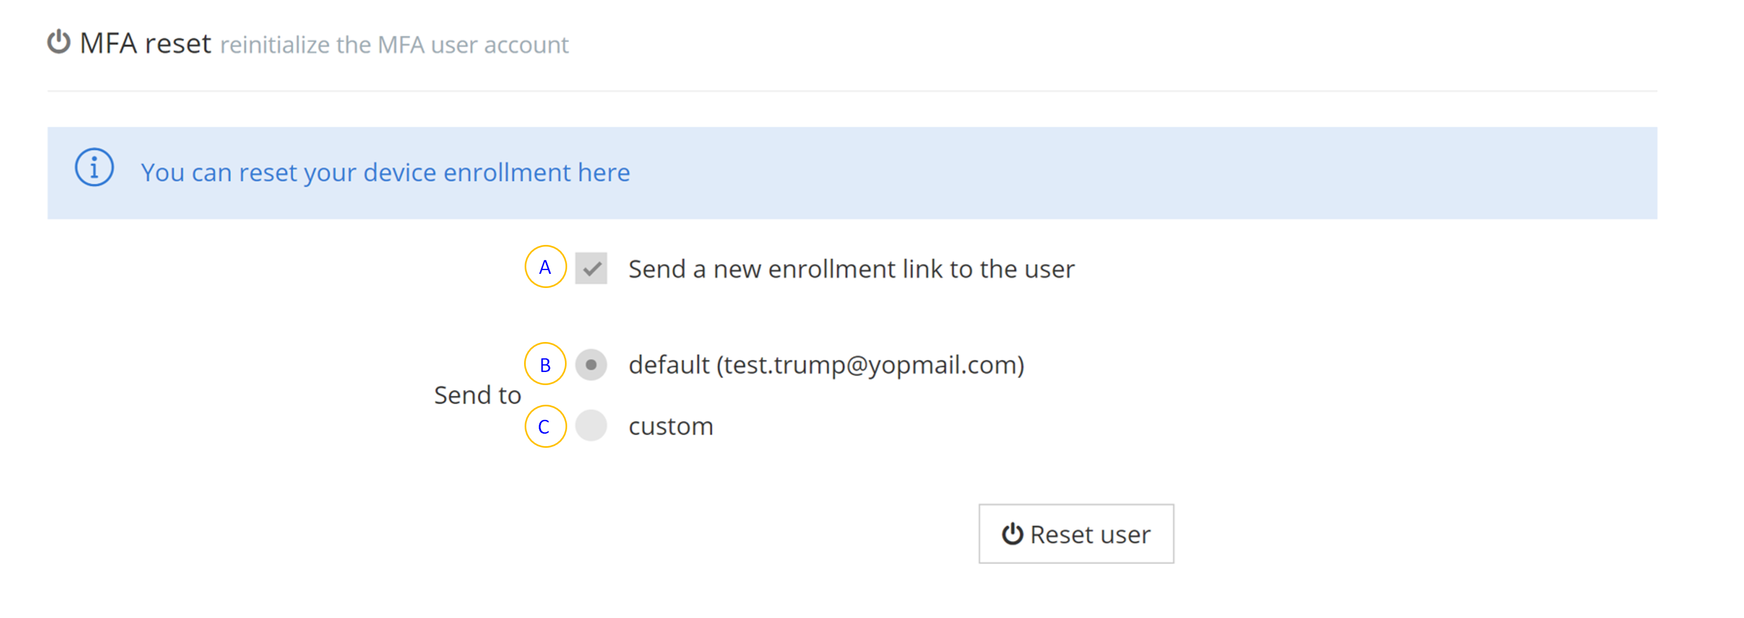
Task: Select the default email radio button
Action: tap(591, 365)
